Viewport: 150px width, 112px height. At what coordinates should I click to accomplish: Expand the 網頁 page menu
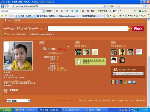tap(130, 16)
